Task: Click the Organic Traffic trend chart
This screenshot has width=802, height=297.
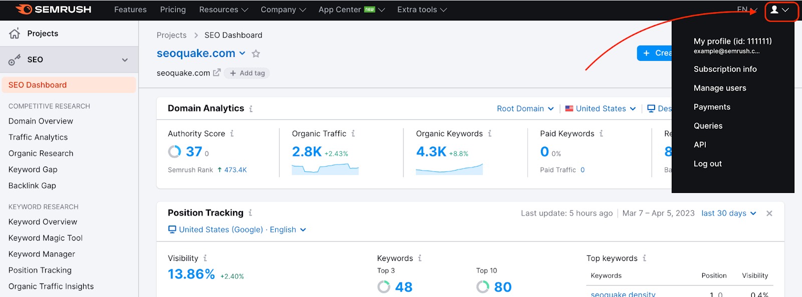Action: (x=325, y=169)
